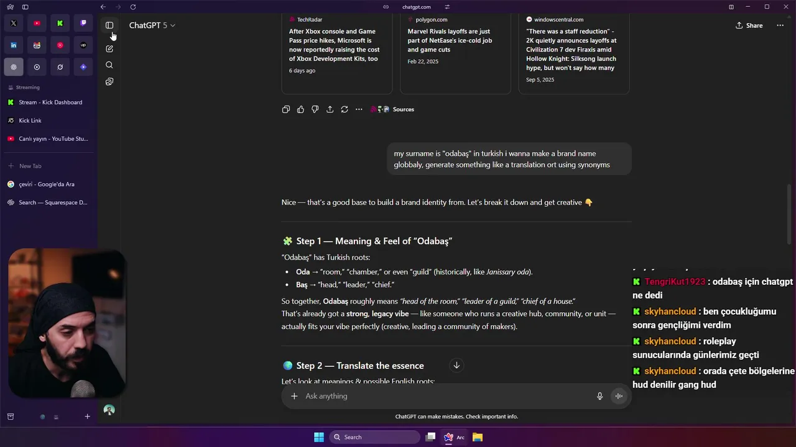Open Search — Squarespace tab
The width and height of the screenshot is (796, 447).
[49, 202]
